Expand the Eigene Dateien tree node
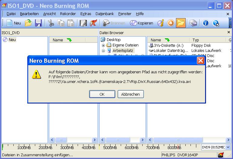Viewport: 233px width, 159px height. click(103, 45)
